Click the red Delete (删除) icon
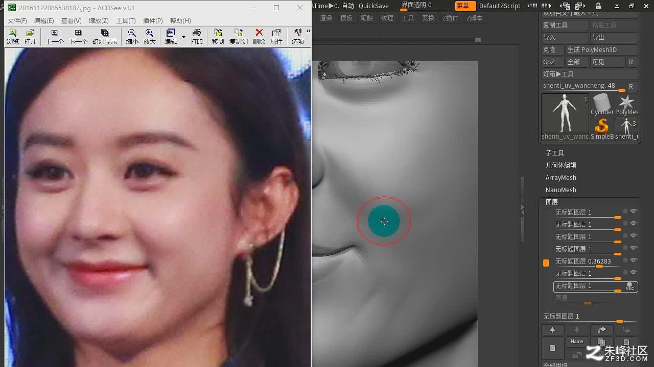This screenshot has height=367, width=654. (259, 37)
